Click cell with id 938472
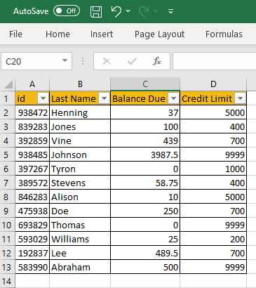Viewport: 256px width, 288px height. 32,112
